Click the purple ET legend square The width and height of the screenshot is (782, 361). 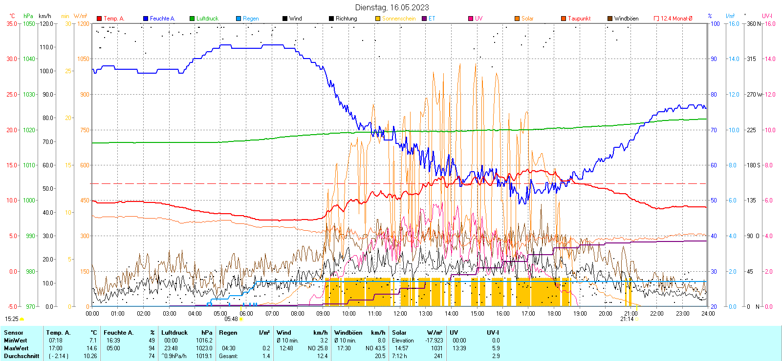click(424, 19)
